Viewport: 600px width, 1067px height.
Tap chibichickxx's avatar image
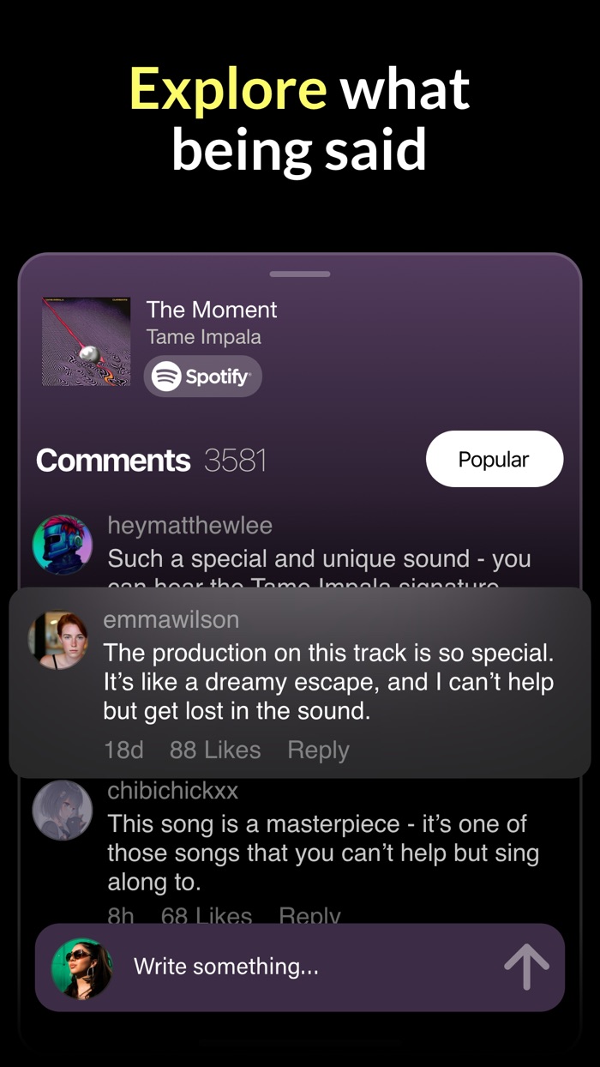[62, 809]
